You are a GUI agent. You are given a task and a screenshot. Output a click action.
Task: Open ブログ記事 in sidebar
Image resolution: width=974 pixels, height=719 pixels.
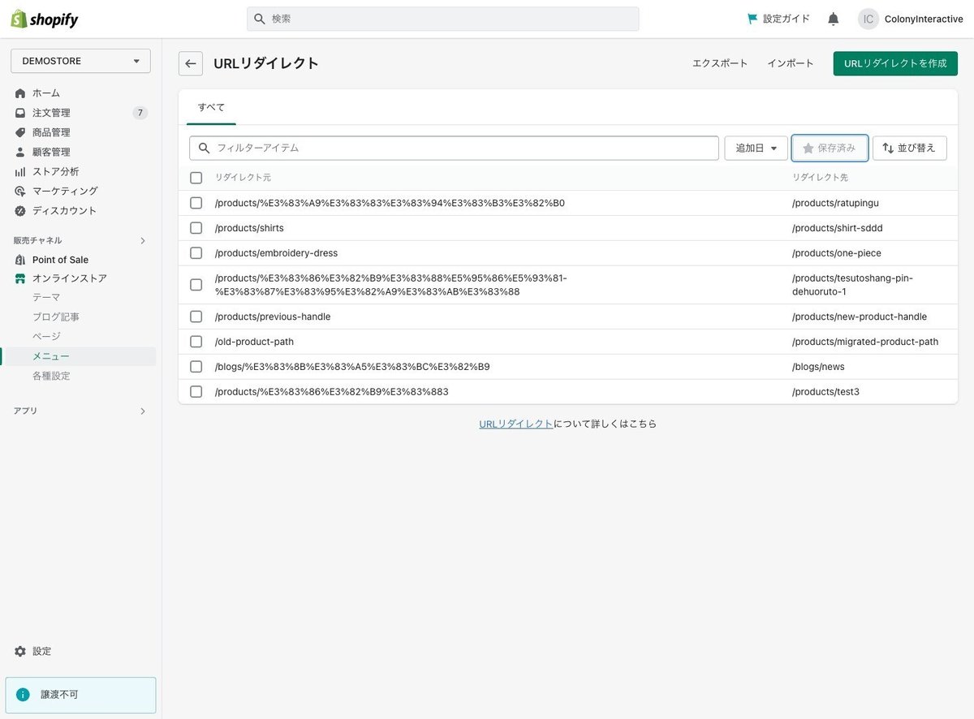pyautogui.click(x=56, y=317)
